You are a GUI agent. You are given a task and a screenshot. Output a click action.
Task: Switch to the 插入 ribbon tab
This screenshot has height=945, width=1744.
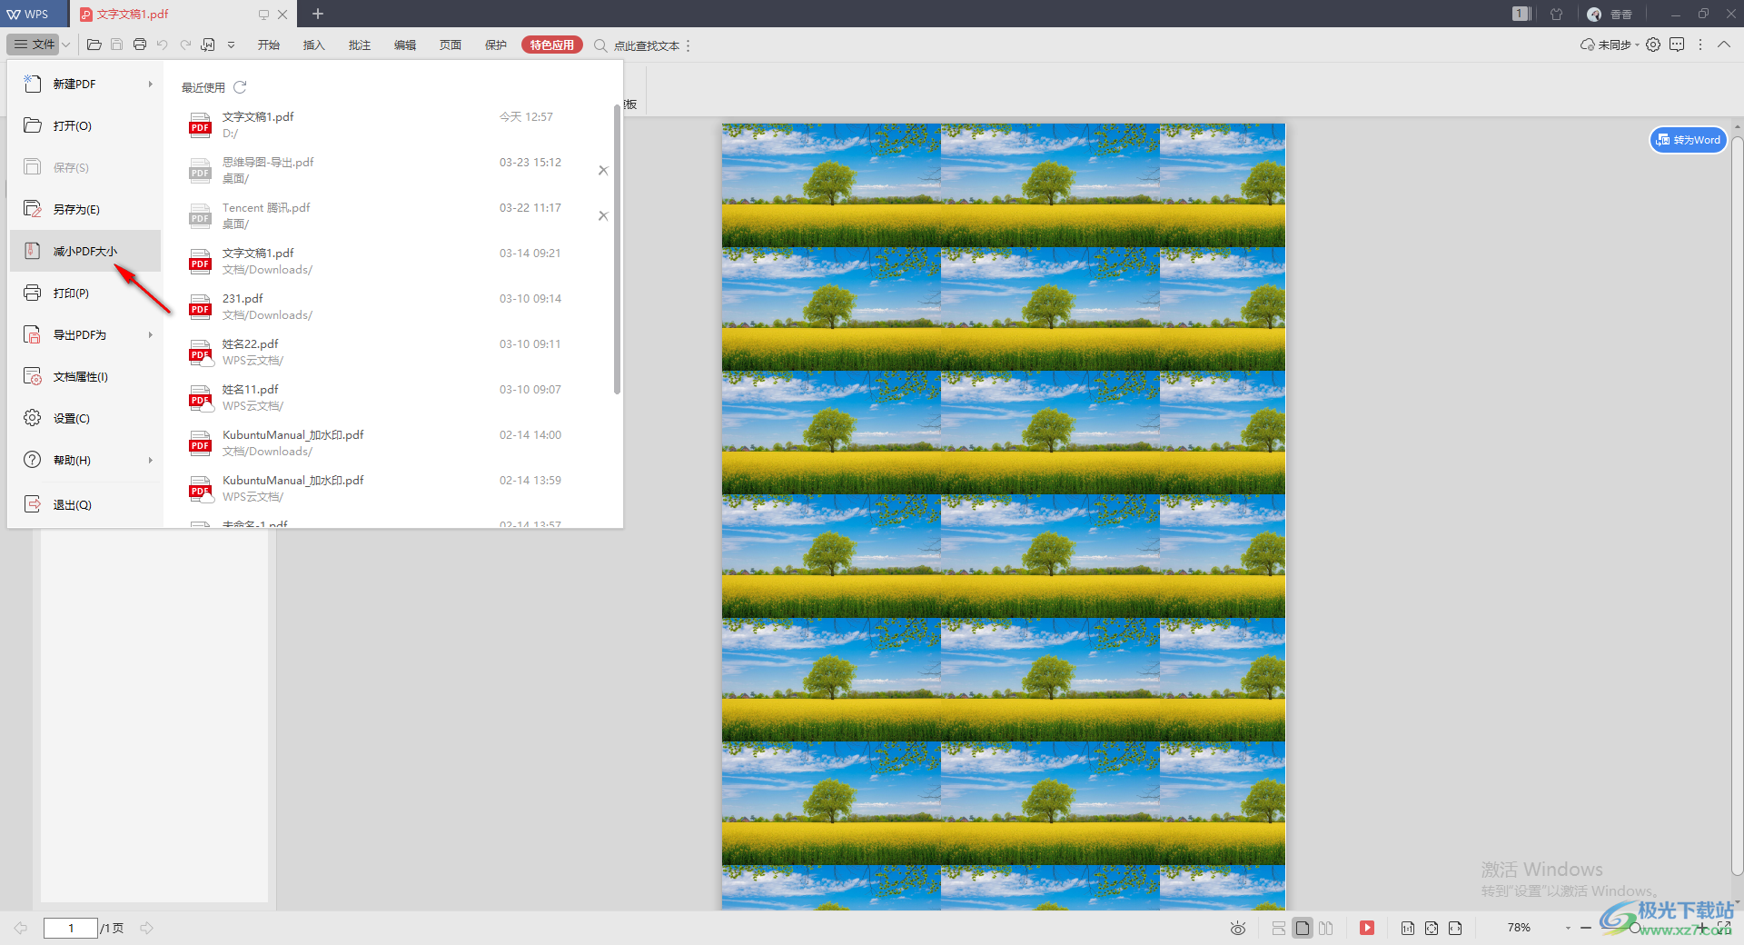[x=313, y=45]
